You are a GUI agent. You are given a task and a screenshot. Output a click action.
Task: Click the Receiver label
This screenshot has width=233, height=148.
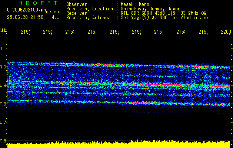coord(77,13)
